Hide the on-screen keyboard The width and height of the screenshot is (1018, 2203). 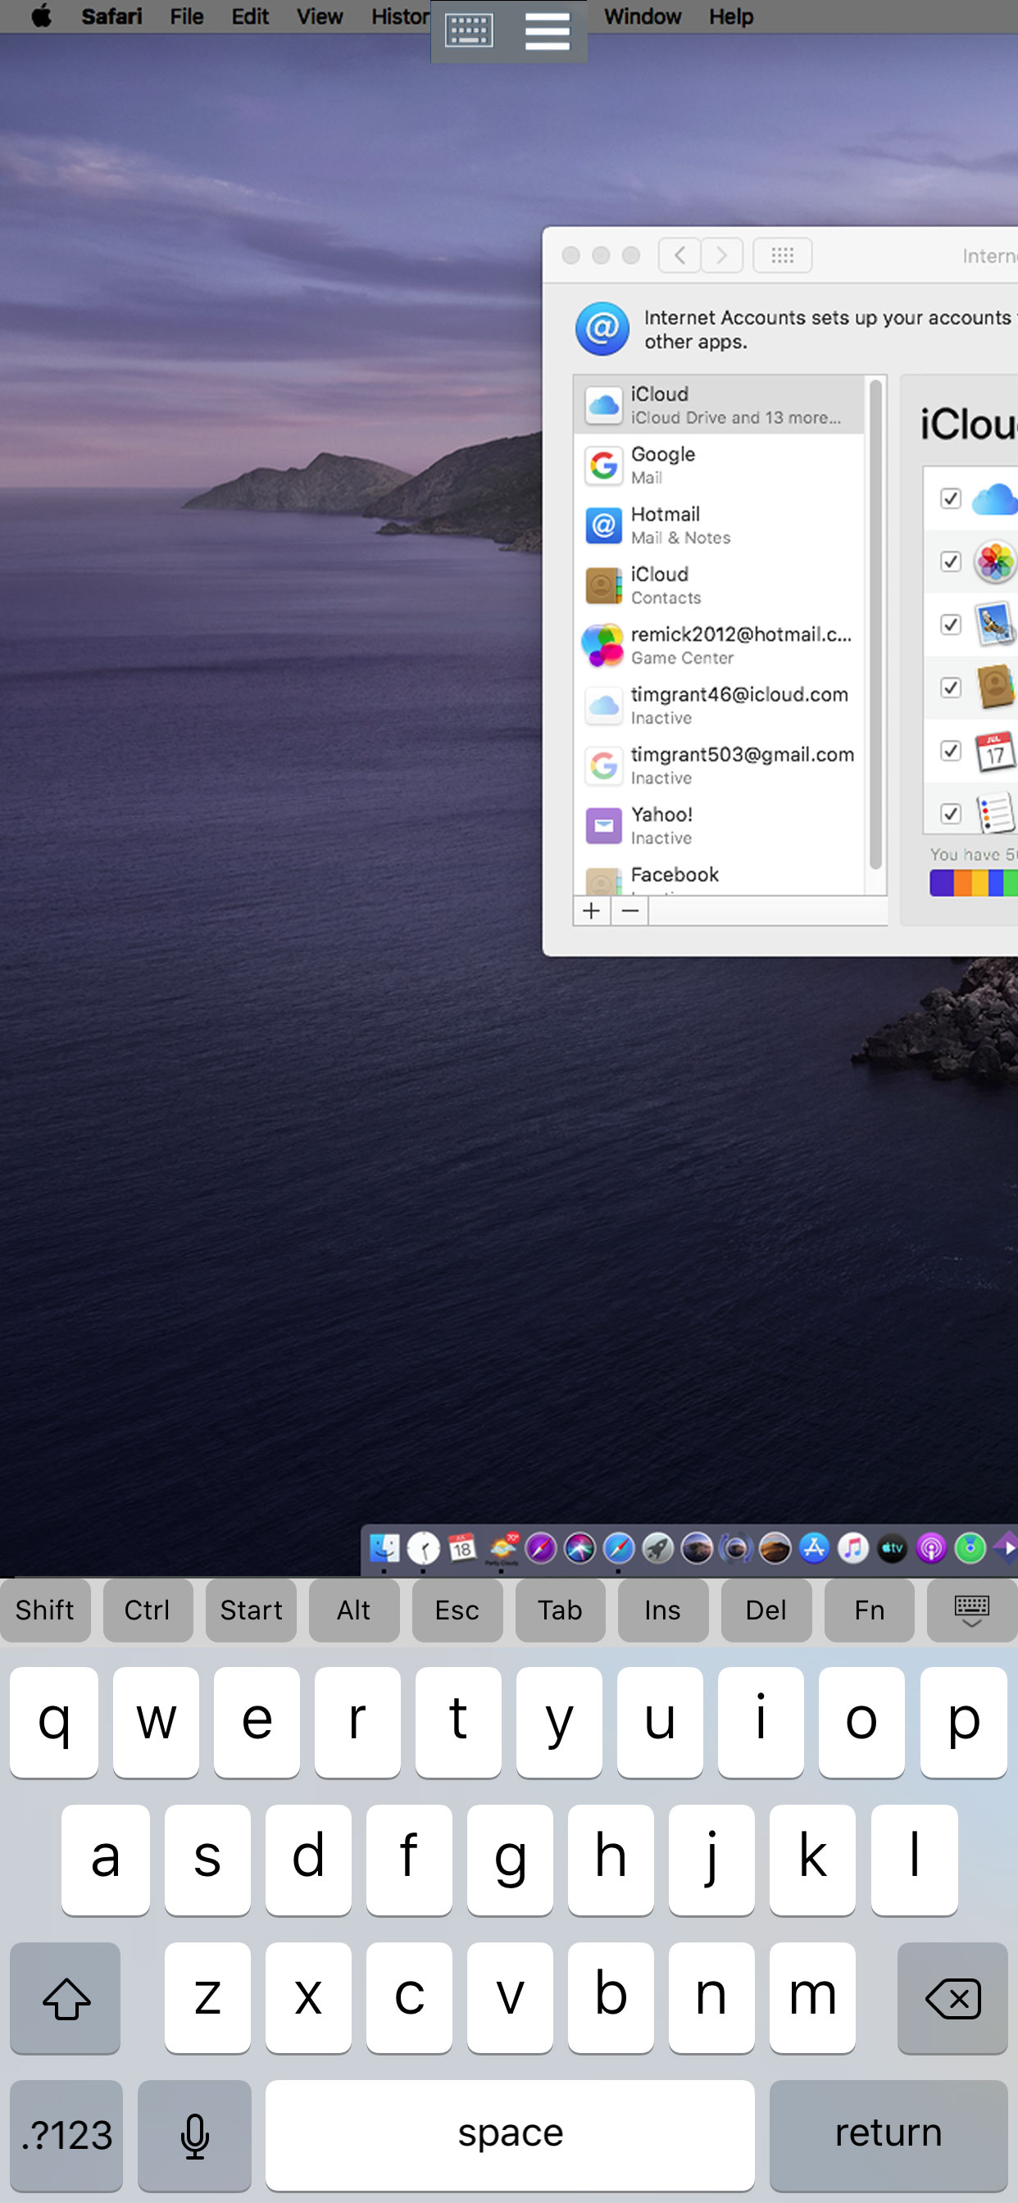971,1610
